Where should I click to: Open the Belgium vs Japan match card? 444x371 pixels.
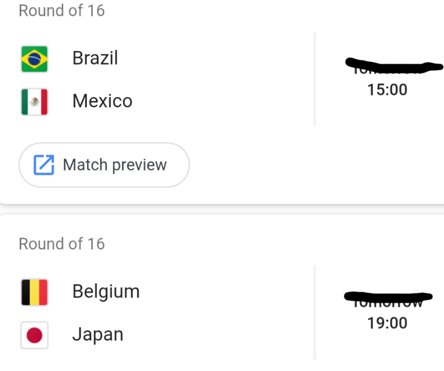click(x=224, y=313)
